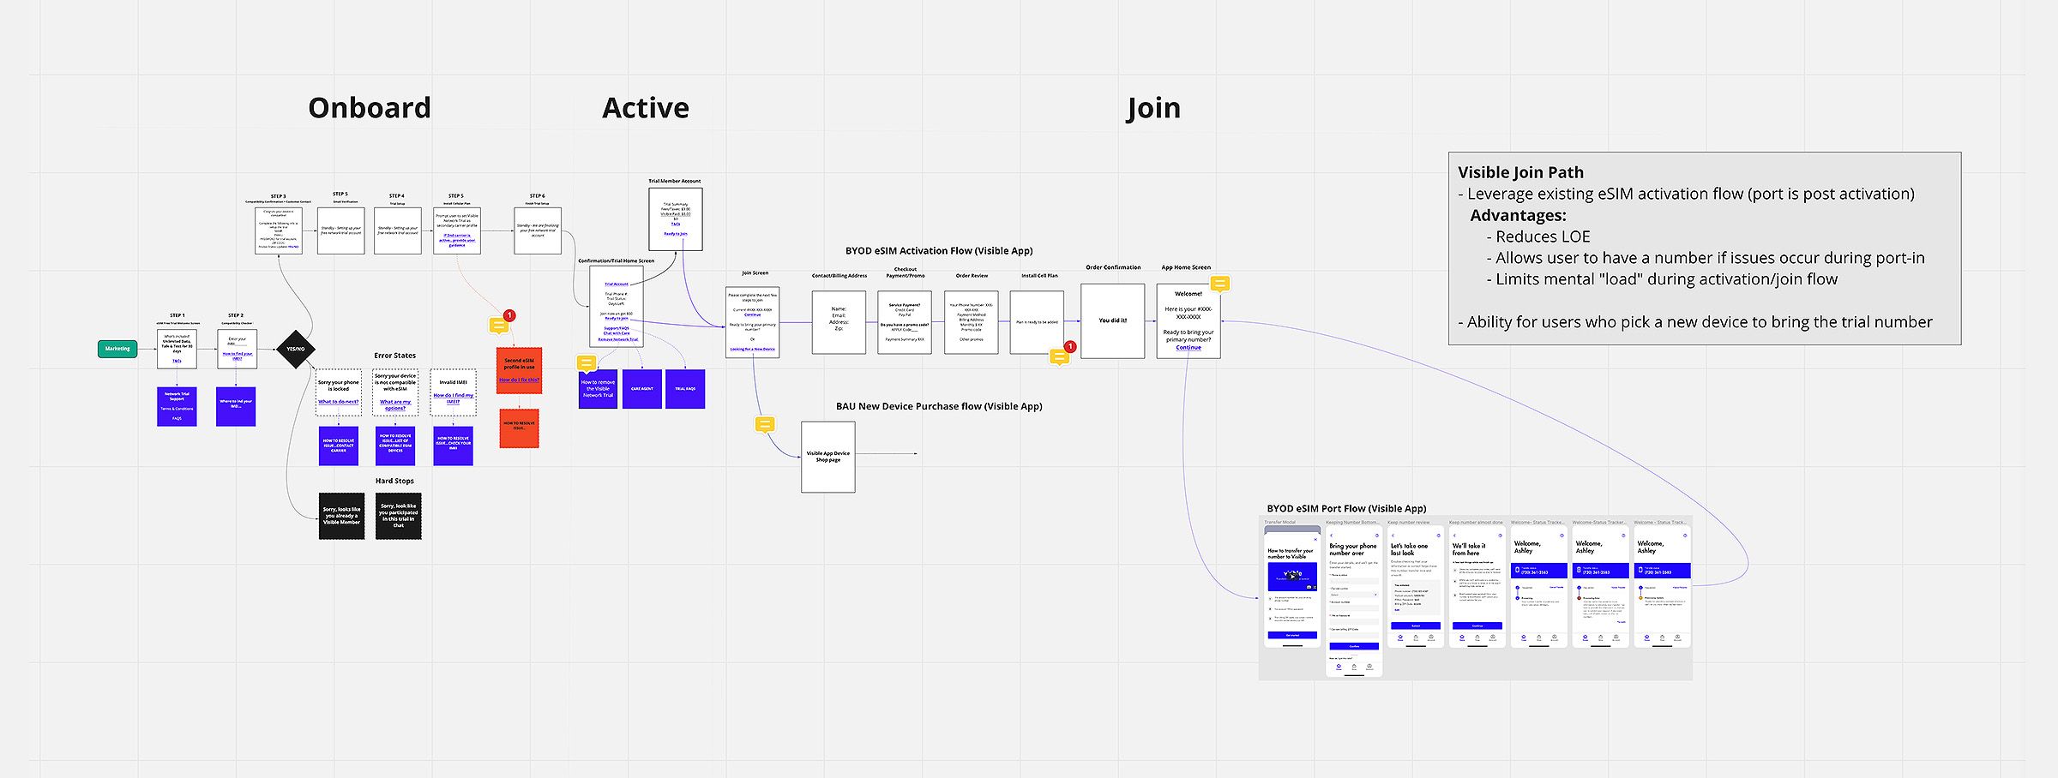The height and width of the screenshot is (778, 2058).
Task: Click the Looking for a New Device link
Action: click(x=752, y=350)
